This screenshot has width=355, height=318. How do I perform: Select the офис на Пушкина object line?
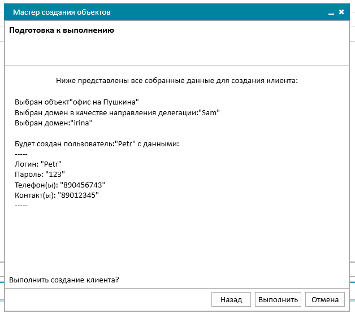point(76,102)
